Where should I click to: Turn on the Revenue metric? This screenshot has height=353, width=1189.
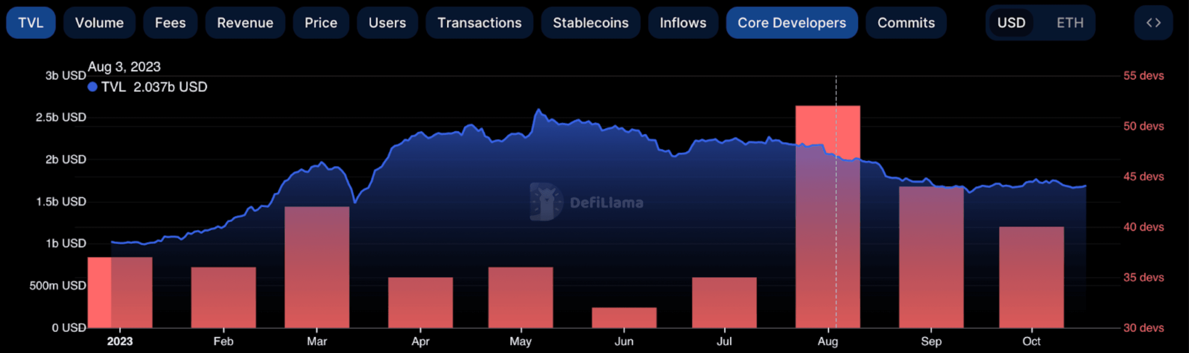(244, 23)
